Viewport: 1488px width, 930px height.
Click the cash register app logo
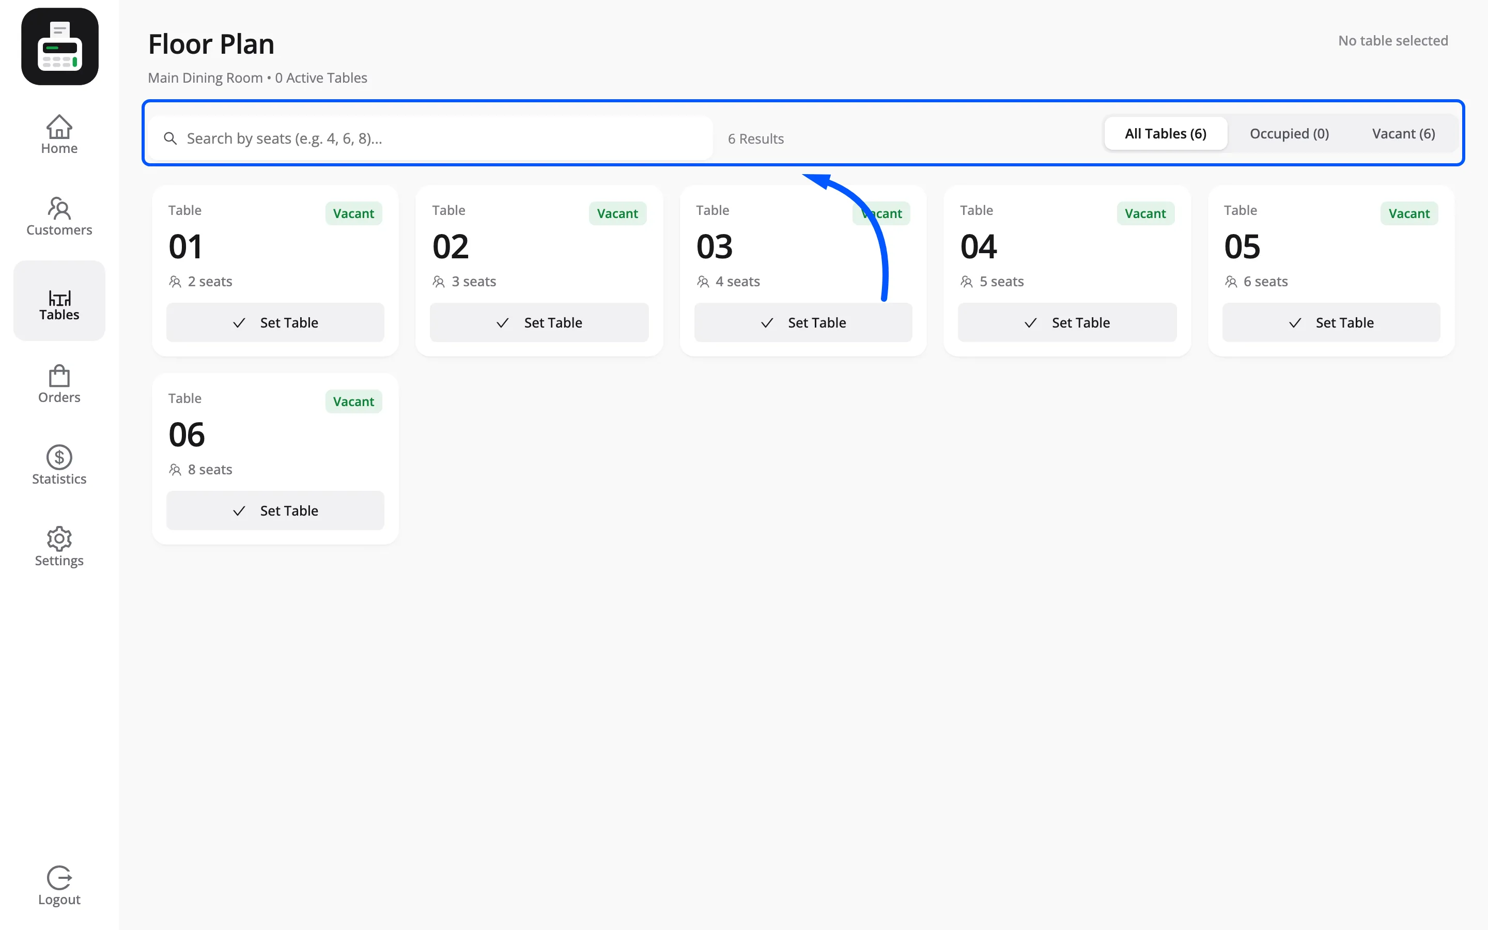tap(59, 47)
